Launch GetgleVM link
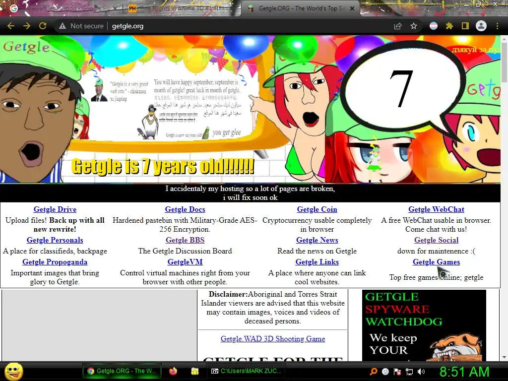The height and width of the screenshot is (381, 508). 185,262
